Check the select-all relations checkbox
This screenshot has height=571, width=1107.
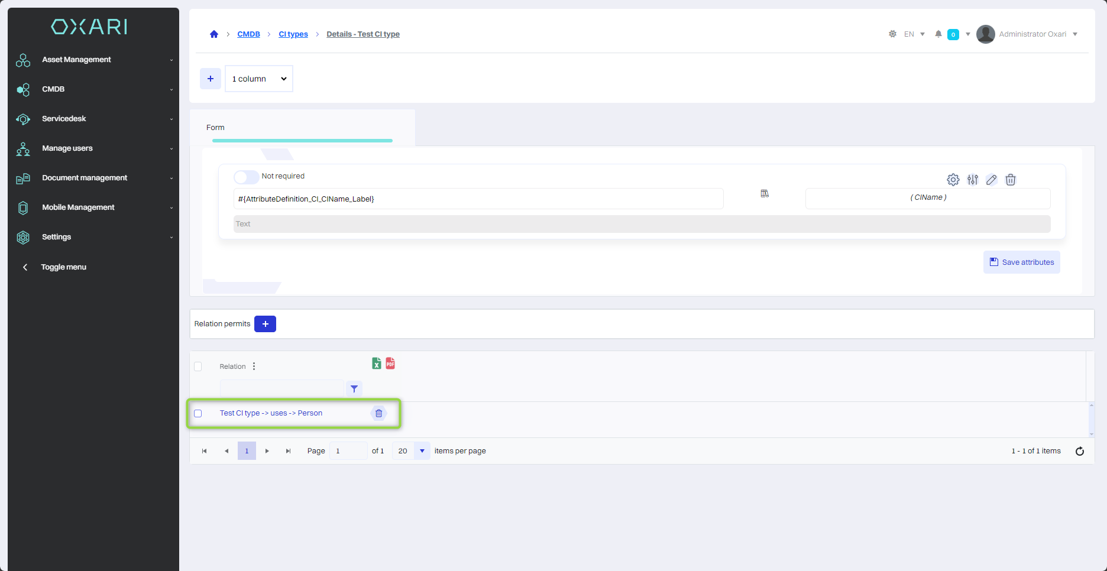click(x=198, y=366)
